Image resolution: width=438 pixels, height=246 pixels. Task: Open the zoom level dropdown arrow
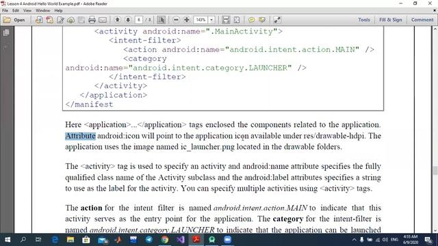[211, 20]
